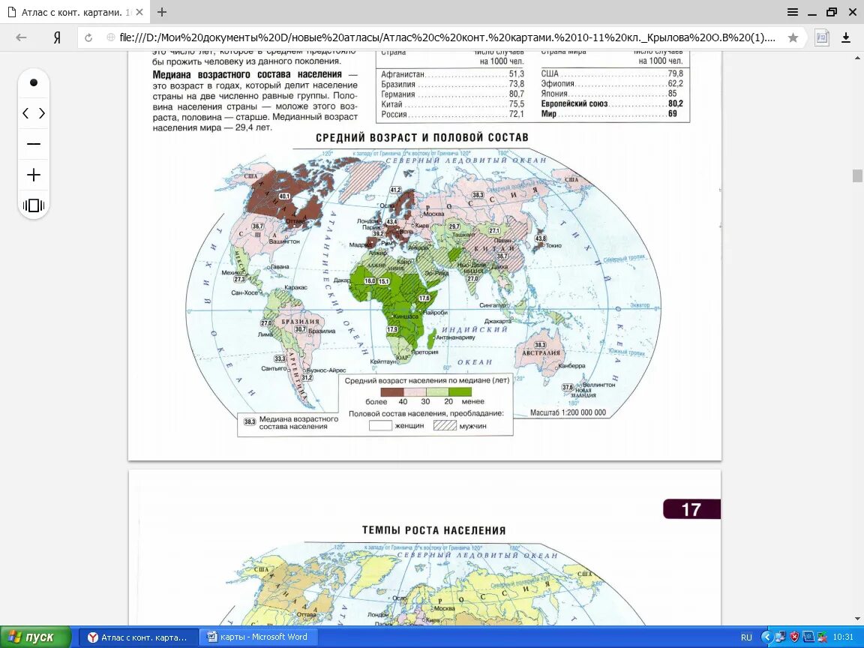Screen dimensions: 864x648
Task: Click the red shield security tray icon
Action: click(794, 637)
